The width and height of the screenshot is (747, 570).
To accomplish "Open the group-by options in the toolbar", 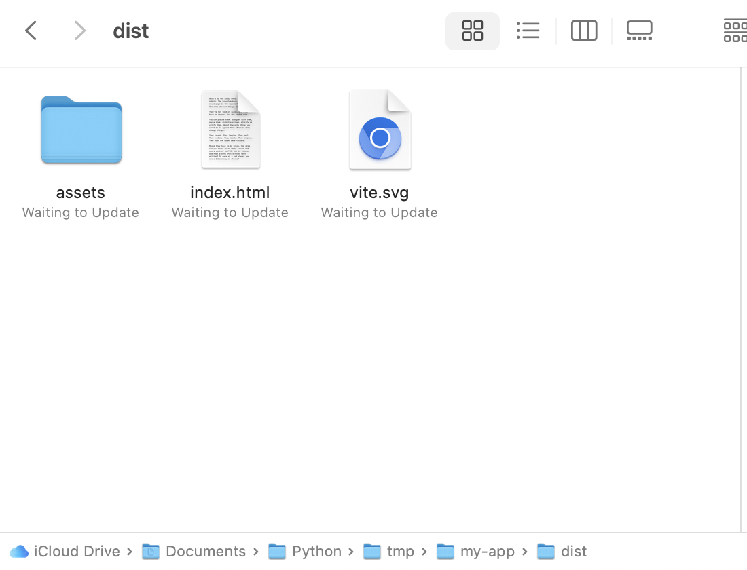I will tap(735, 31).
